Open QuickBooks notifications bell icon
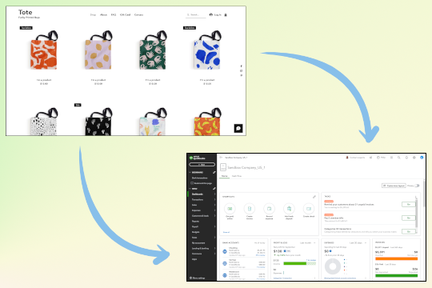Image resolution: width=432 pixels, height=288 pixels. (406, 158)
